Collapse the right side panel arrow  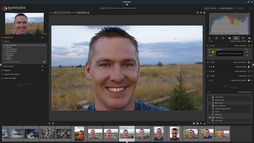253,65
